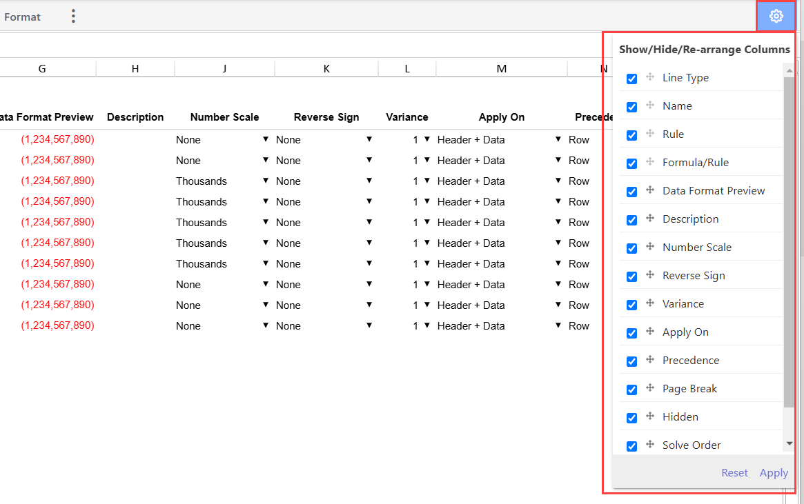This screenshot has height=504, width=804.
Task: Open Reverse Sign dropdown in third row
Action: [x=369, y=181]
